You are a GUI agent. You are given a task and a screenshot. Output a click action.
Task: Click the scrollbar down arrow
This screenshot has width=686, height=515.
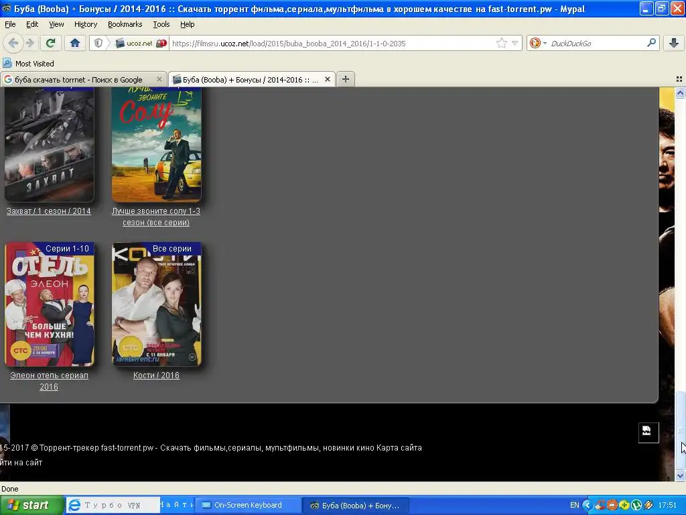(x=680, y=475)
